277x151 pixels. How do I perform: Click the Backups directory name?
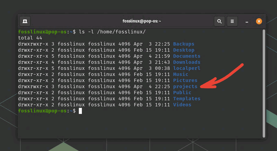coord(184,44)
